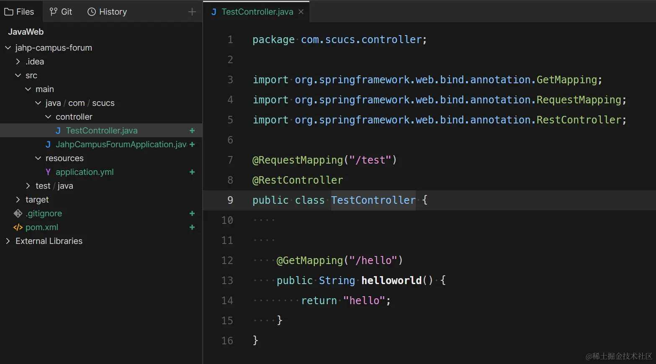Click the History clock icon

tap(91, 11)
